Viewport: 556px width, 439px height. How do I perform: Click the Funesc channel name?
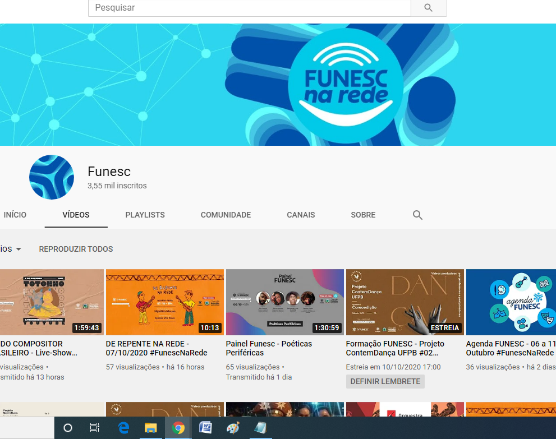[x=109, y=172]
